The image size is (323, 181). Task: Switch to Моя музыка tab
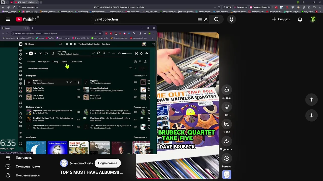(44, 62)
